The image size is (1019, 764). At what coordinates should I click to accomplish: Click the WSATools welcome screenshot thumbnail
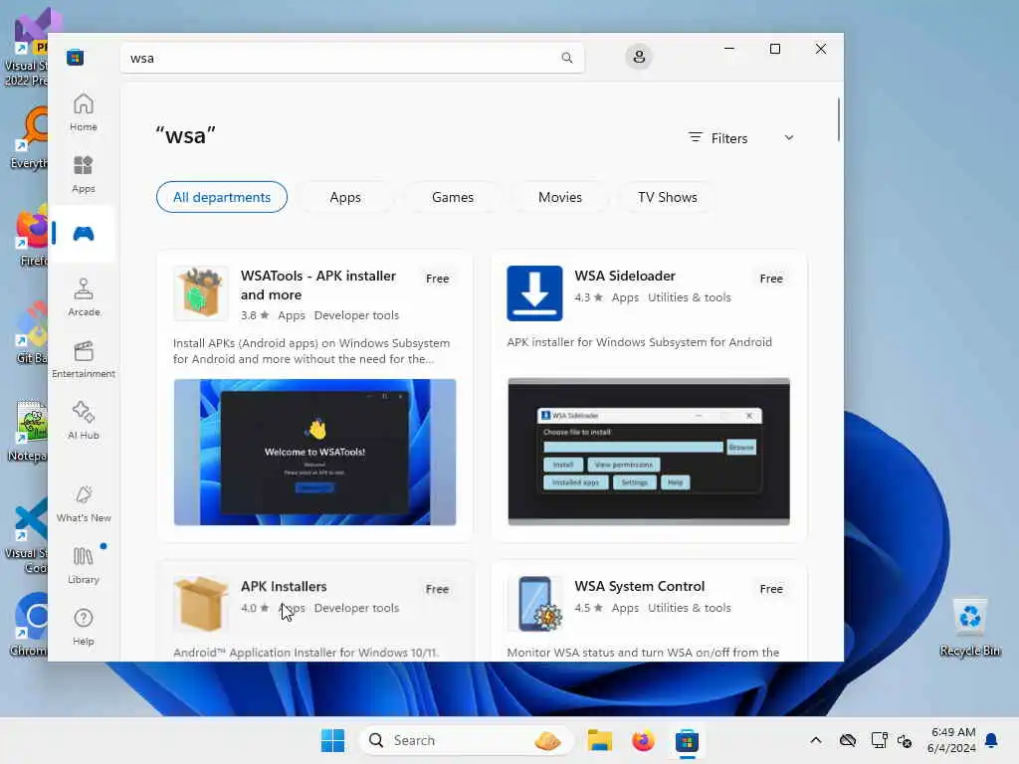tap(314, 453)
